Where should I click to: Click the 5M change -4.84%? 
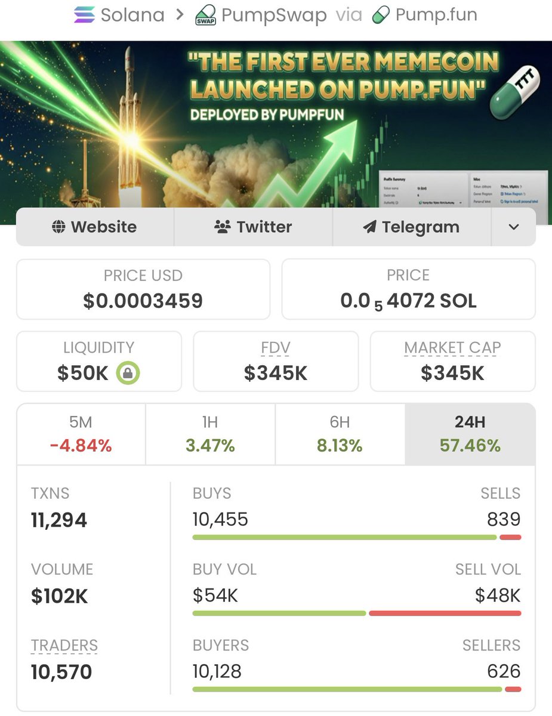[81, 446]
